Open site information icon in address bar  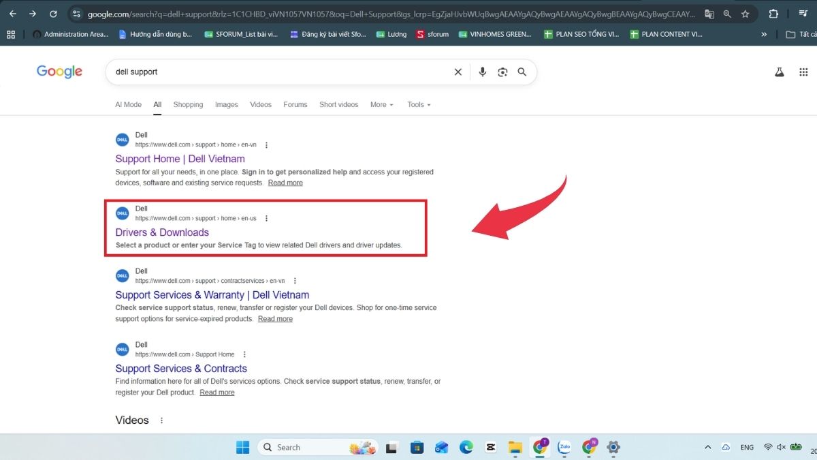point(76,14)
